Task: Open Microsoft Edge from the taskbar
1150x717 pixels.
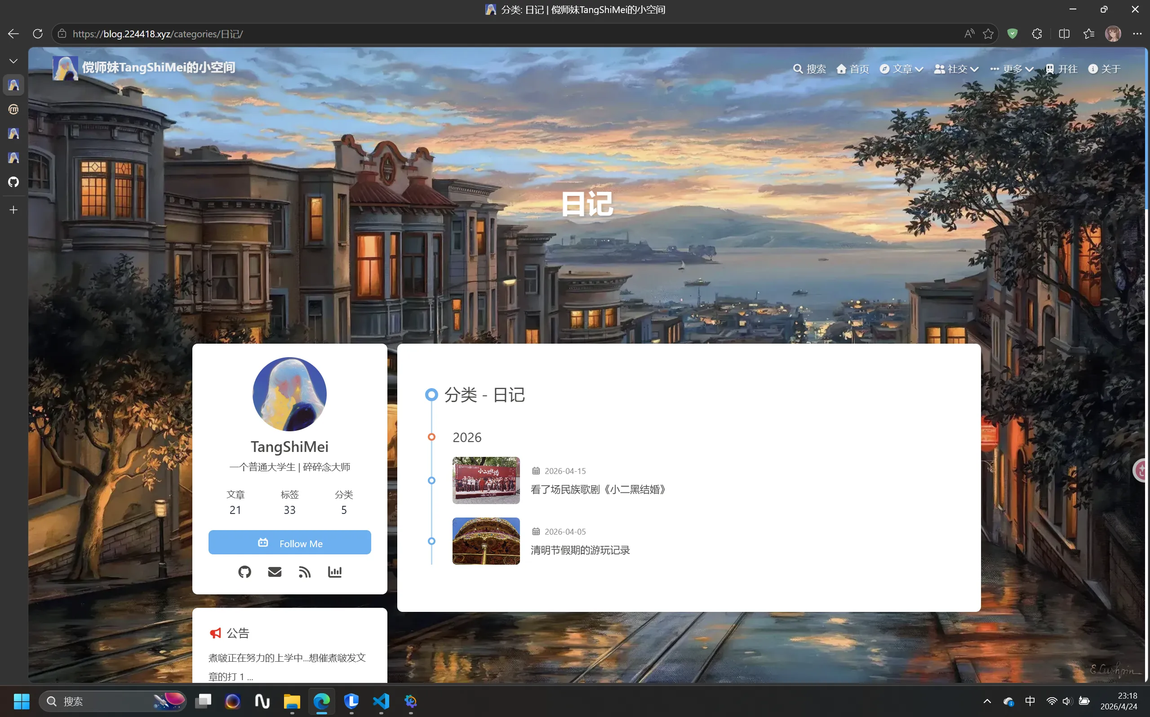Action: pos(321,701)
